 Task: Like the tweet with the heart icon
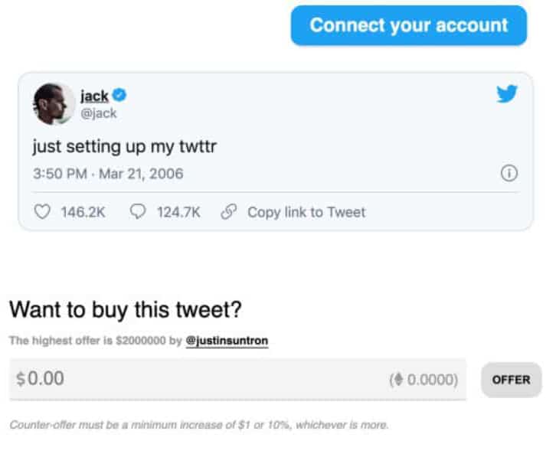(43, 212)
